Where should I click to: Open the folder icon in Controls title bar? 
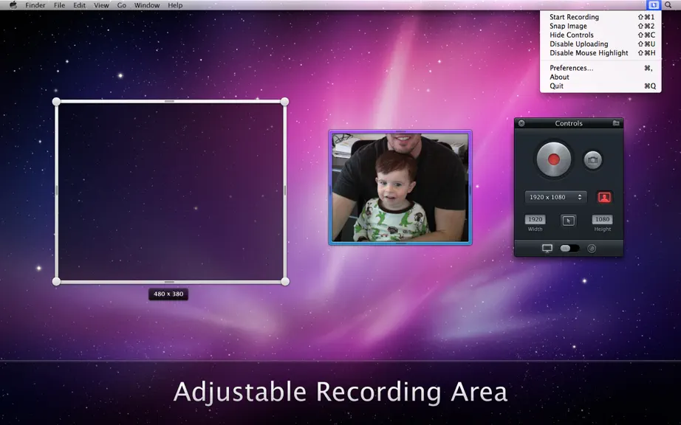point(616,123)
